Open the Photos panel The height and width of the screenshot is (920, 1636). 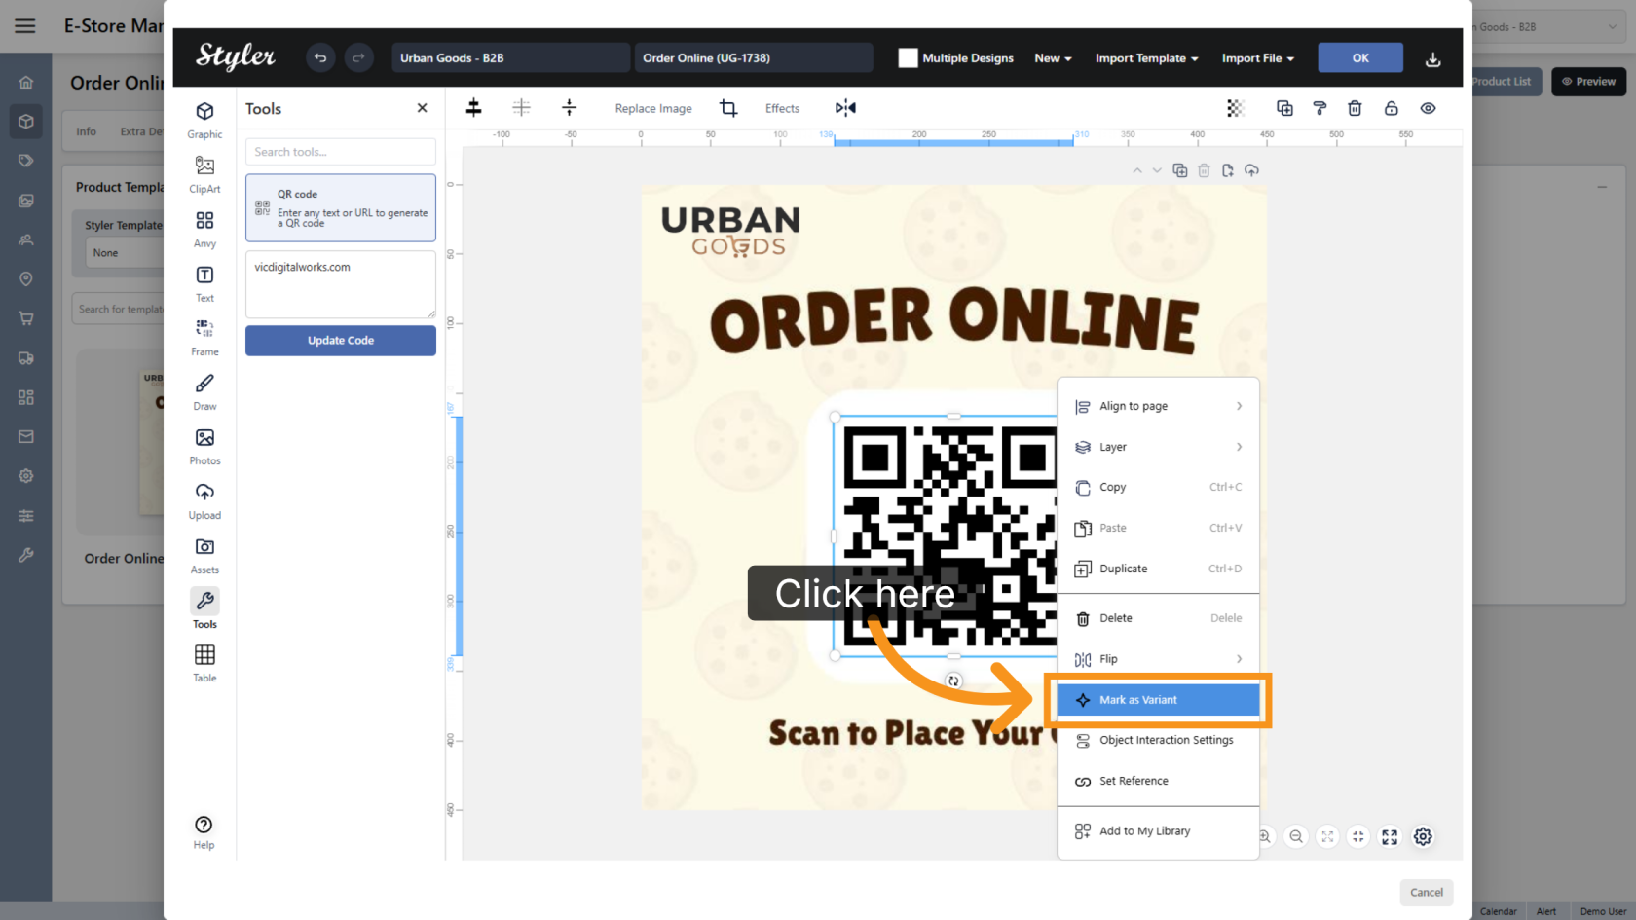click(x=204, y=446)
